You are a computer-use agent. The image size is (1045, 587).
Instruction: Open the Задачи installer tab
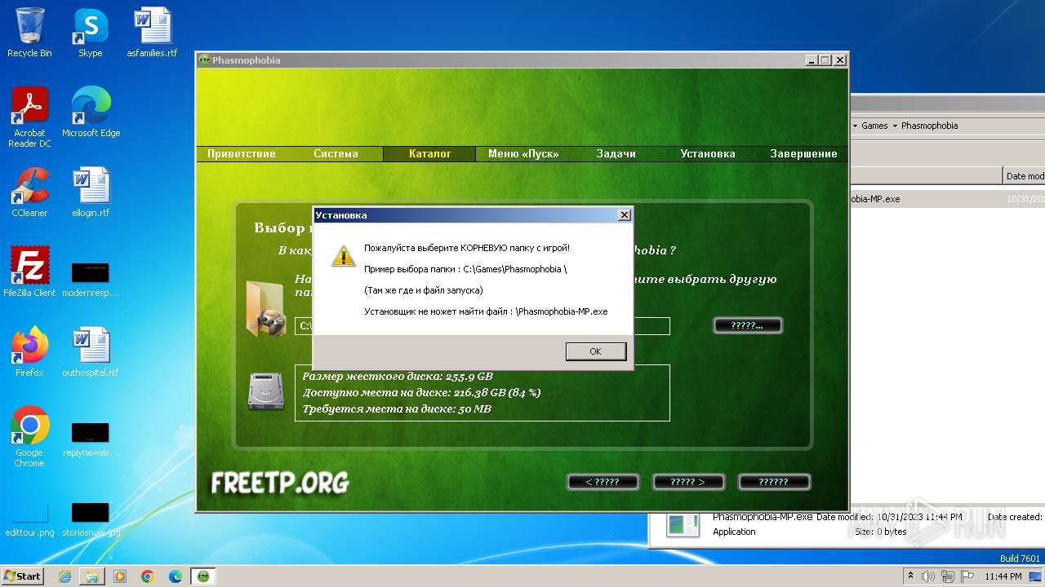click(616, 153)
